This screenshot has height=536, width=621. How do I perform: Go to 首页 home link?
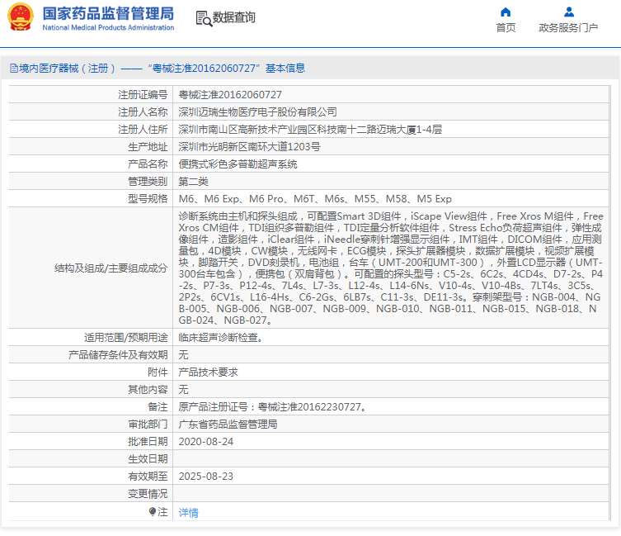[x=506, y=28]
